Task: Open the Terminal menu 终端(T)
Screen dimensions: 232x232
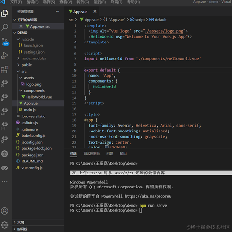Action: click(x=116, y=2)
